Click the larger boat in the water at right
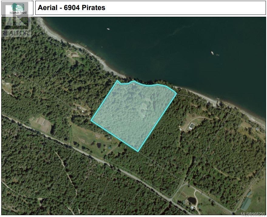Screen dimensions: 267x217 [x=212, y=53]
